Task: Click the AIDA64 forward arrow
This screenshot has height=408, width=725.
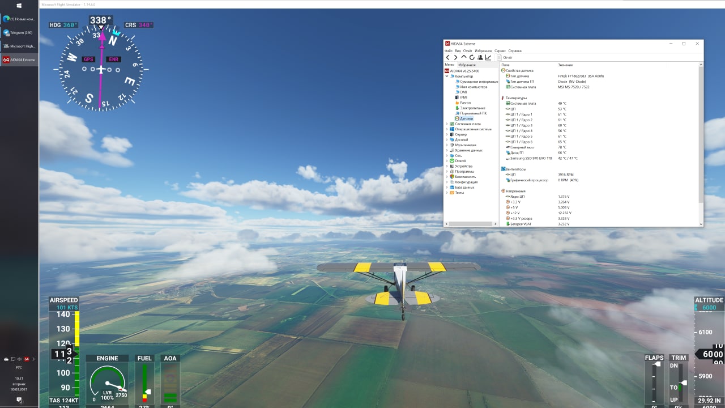Action: point(455,57)
